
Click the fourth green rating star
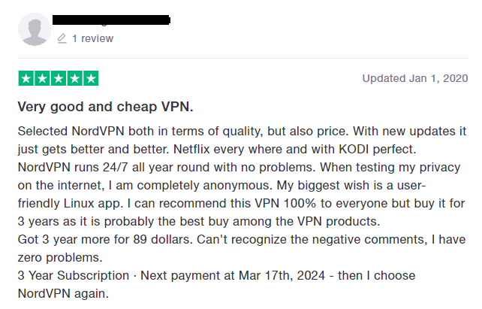pyautogui.click(x=74, y=78)
